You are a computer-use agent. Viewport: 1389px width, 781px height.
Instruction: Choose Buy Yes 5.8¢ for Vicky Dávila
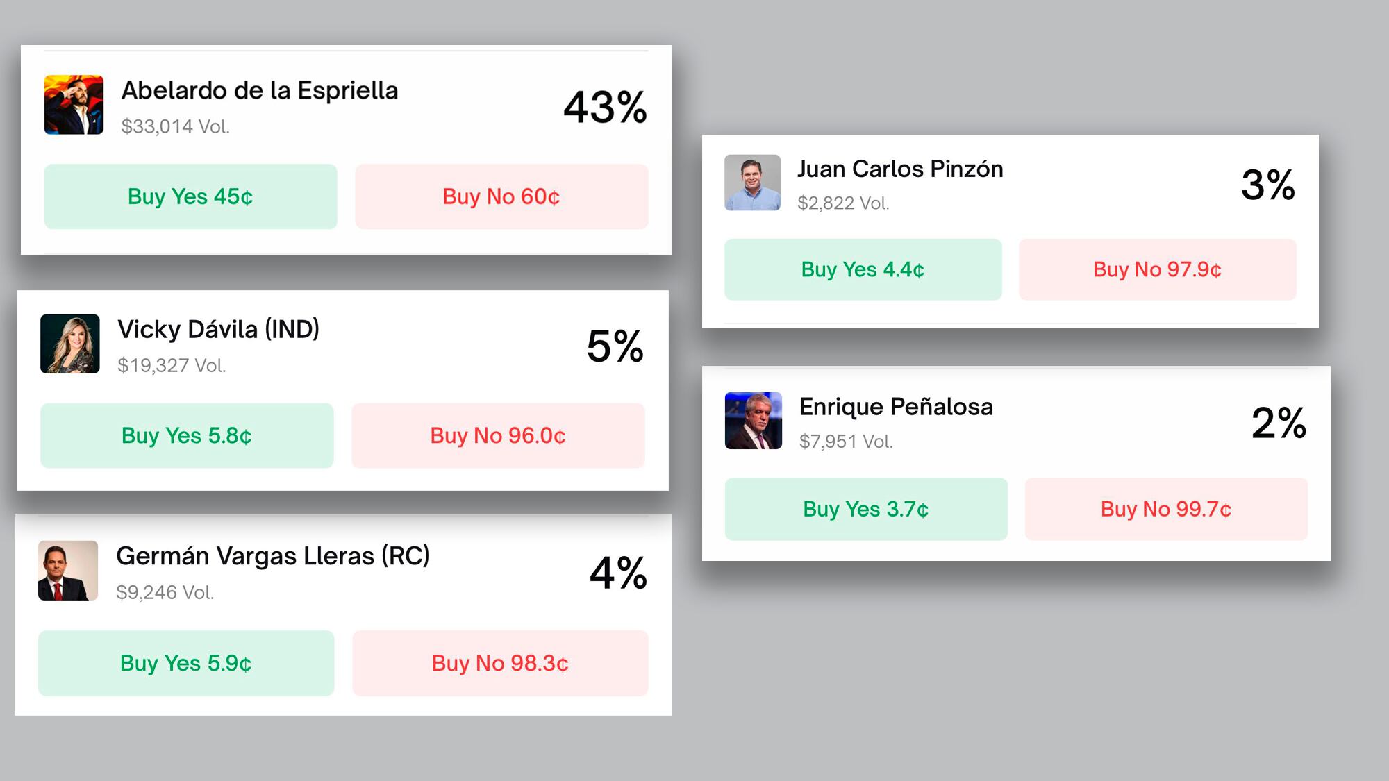click(187, 435)
